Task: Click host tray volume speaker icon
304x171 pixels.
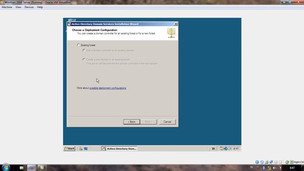Action: pyautogui.click(x=275, y=168)
